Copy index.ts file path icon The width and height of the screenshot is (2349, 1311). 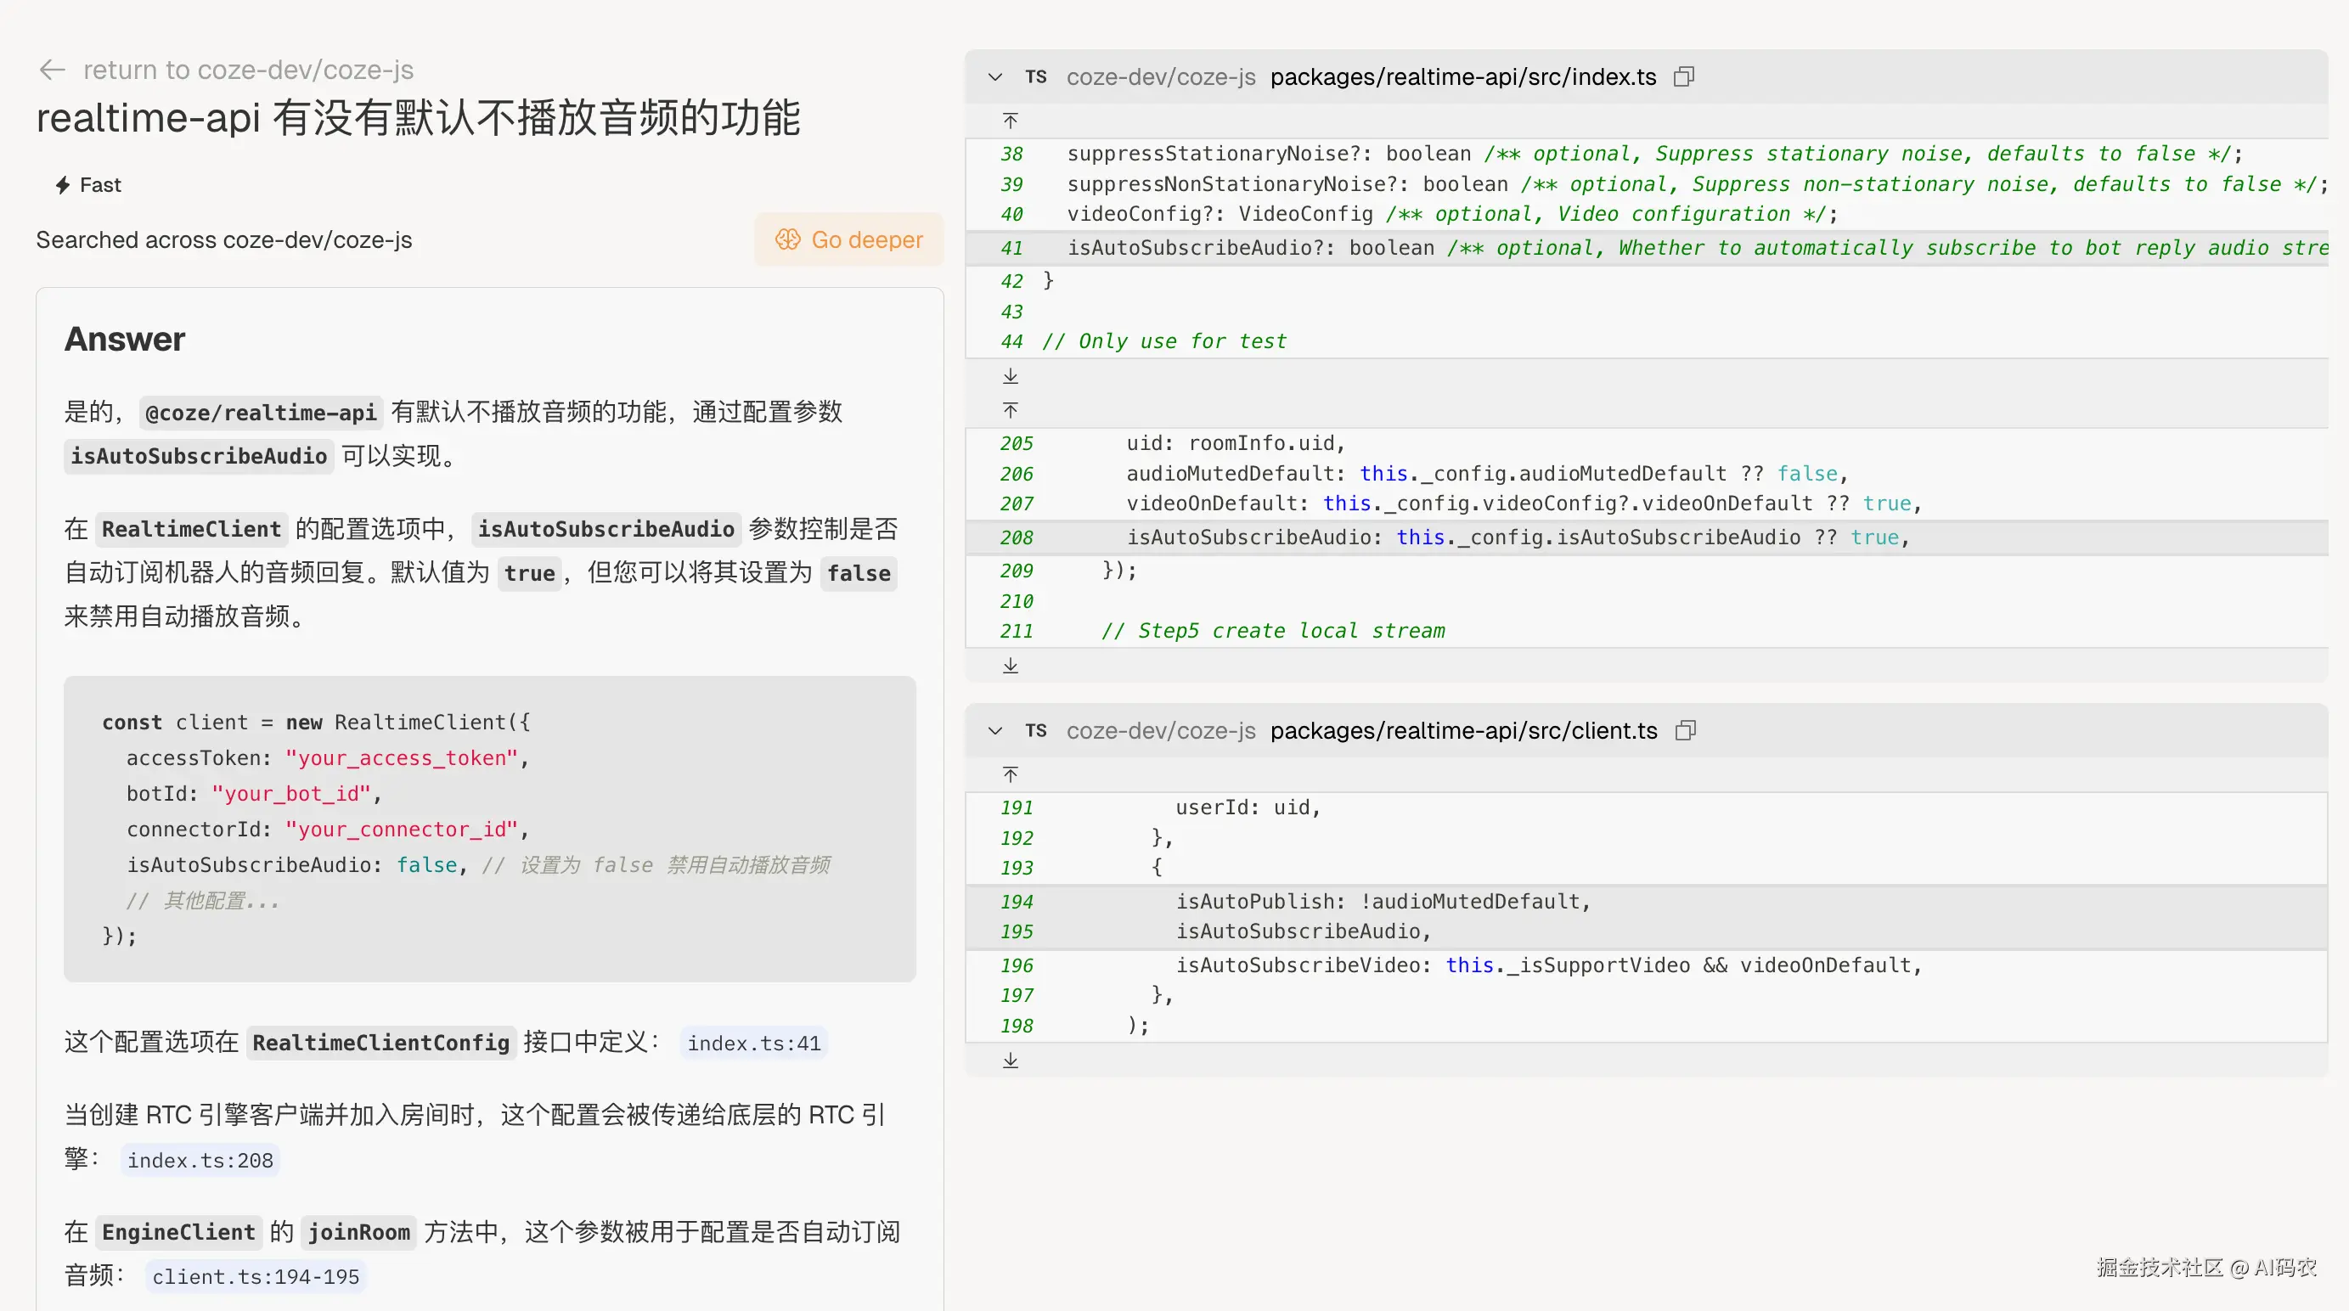coord(1683,77)
